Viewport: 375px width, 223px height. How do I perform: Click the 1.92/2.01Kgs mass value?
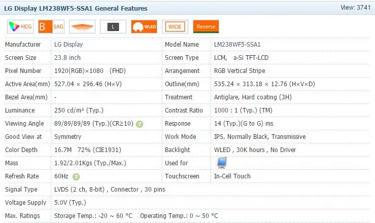click(x=90, y=163)
